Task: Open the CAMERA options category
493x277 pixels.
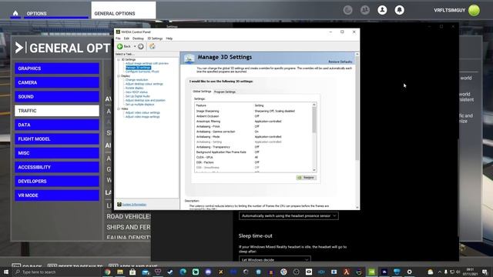Action: tap(57, 82)
